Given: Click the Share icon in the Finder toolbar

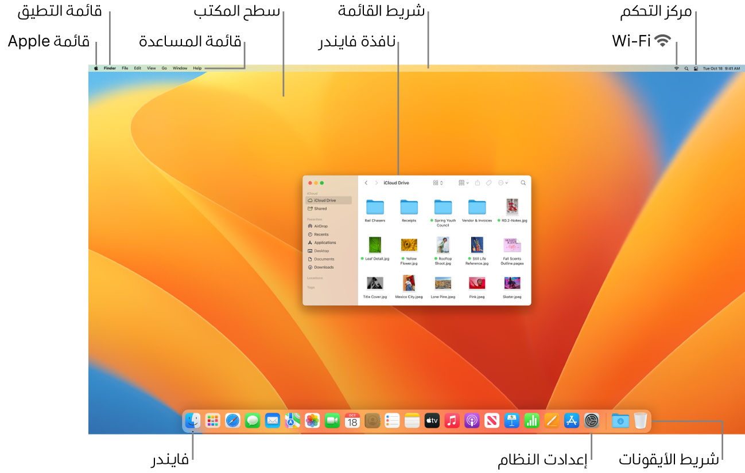Looking at the screenshot, I should (x=477, y=182).
